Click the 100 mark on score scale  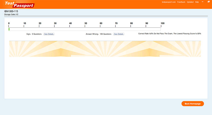click(162, 23)
